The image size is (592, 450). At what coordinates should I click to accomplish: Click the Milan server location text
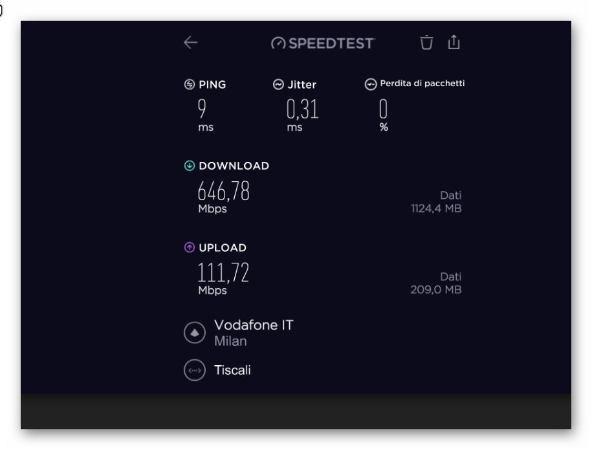(231, 341)
